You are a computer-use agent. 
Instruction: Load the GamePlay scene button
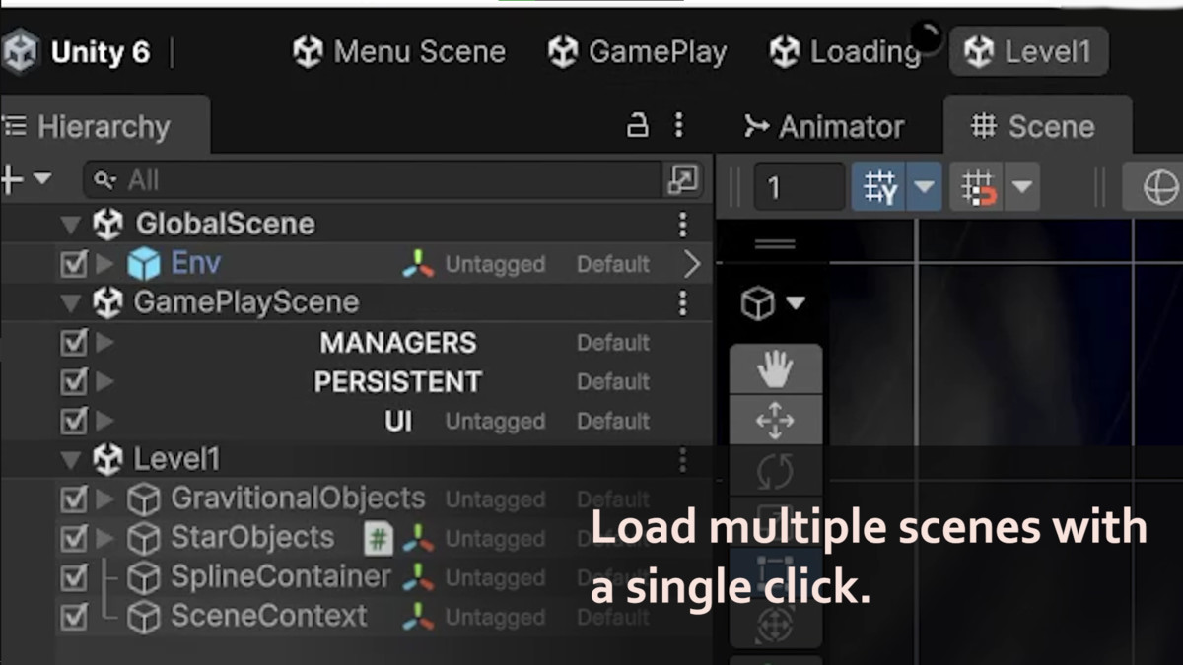(x=637, y=51)
